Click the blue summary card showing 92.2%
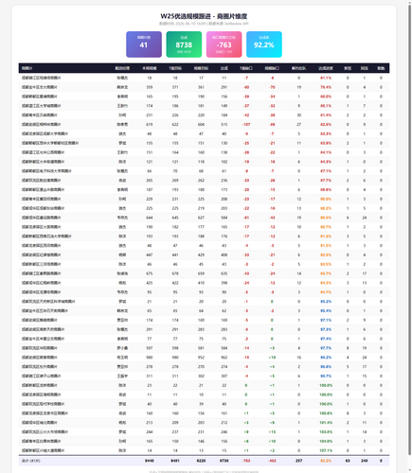The image size is (412, 473). (264, 44)
